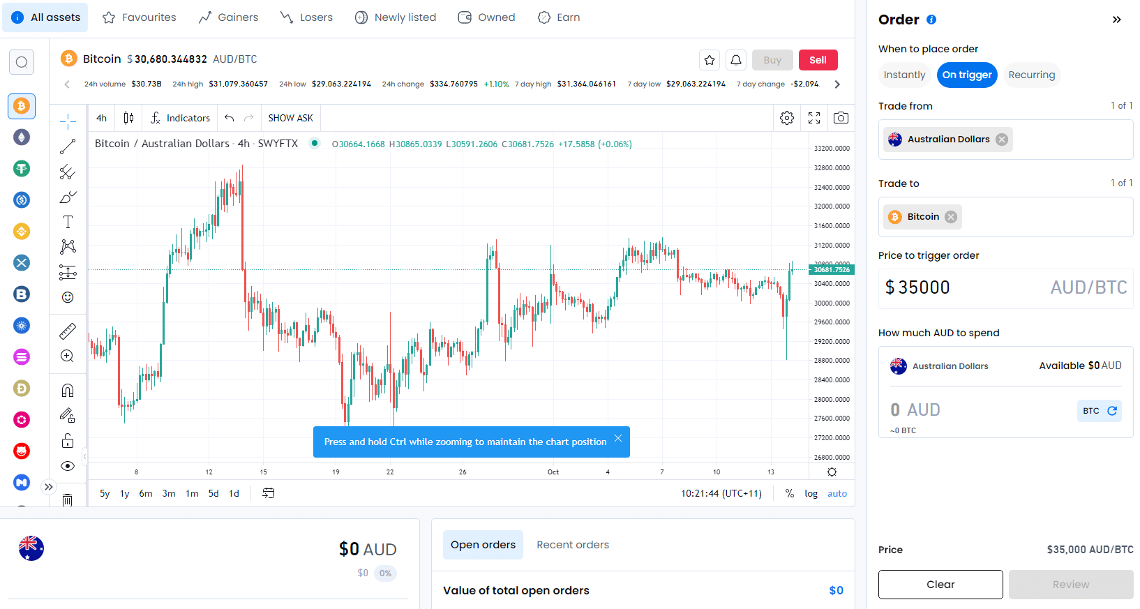
Task: Click the red Sell button
Action: 818,60
